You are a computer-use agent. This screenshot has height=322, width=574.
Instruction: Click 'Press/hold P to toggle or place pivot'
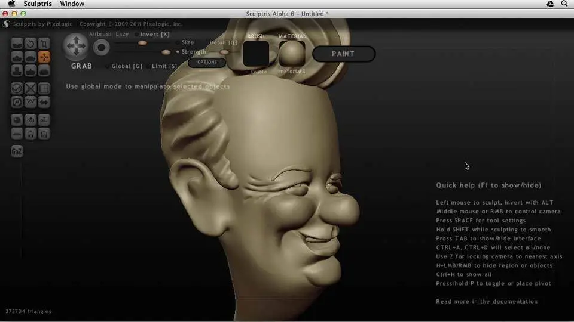493,284
